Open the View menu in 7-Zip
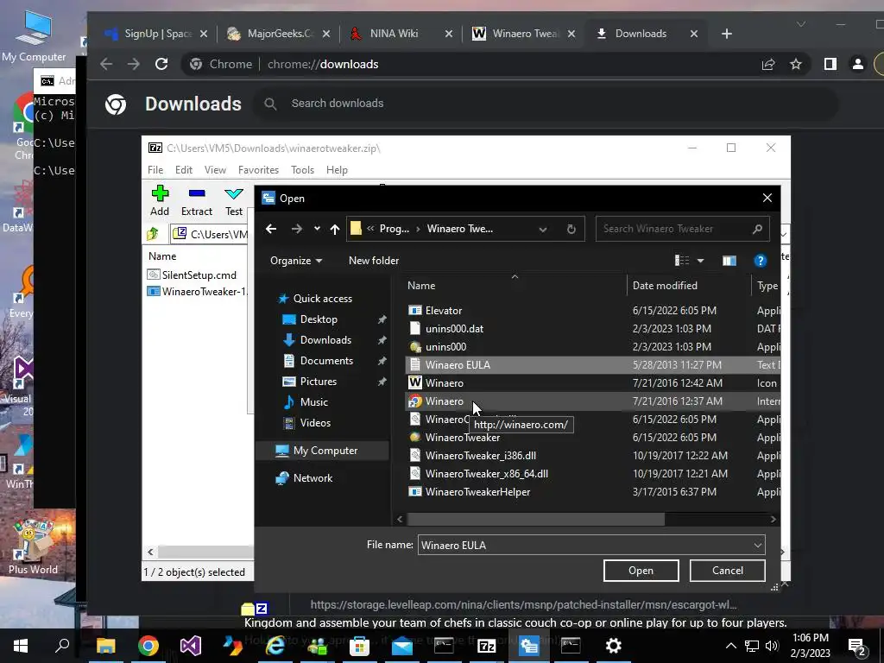Screen dimensions: 884x663 (x=215, y=170)
